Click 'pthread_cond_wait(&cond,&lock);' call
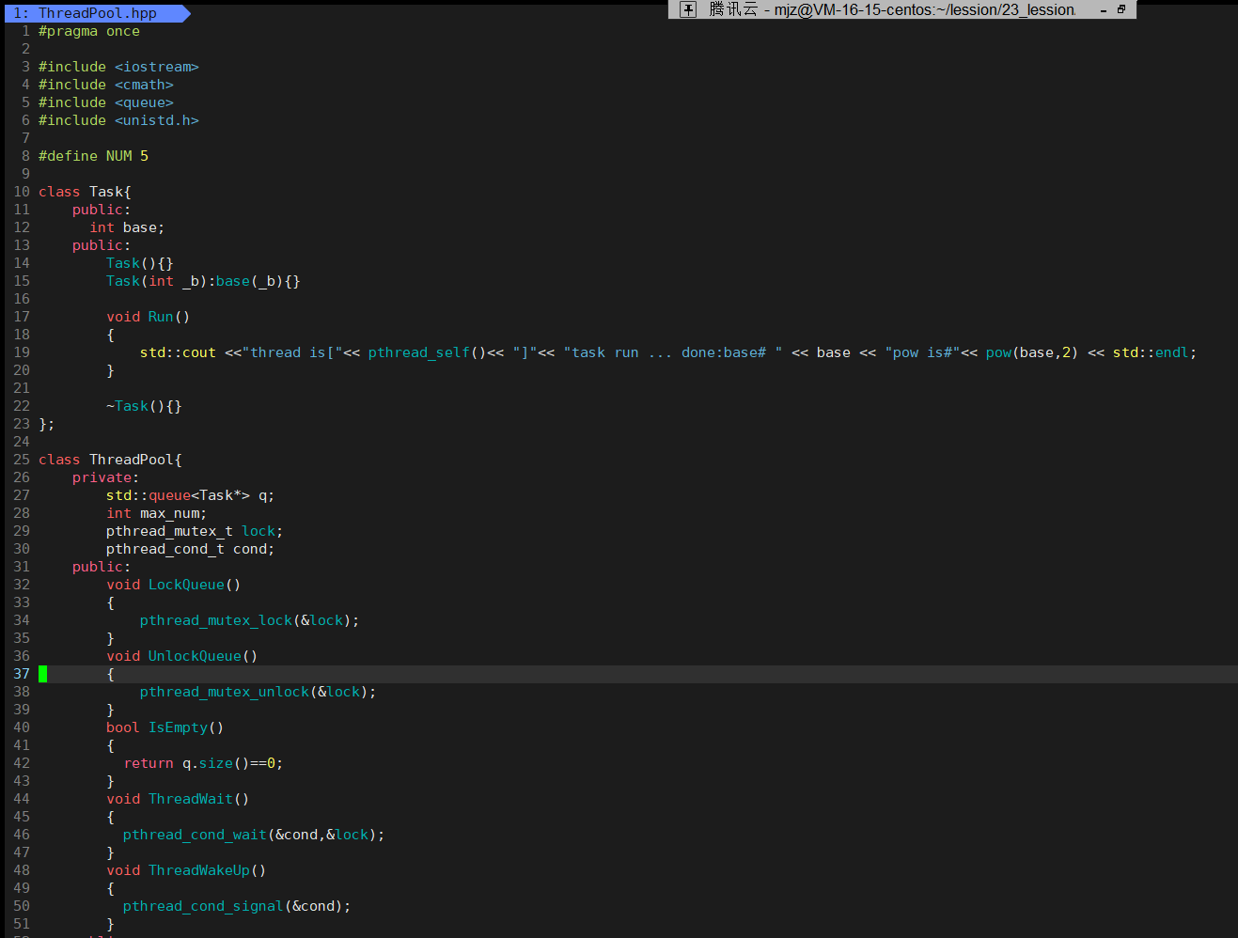This screenshot has width=1238, height=938. (x=254, y=835)
